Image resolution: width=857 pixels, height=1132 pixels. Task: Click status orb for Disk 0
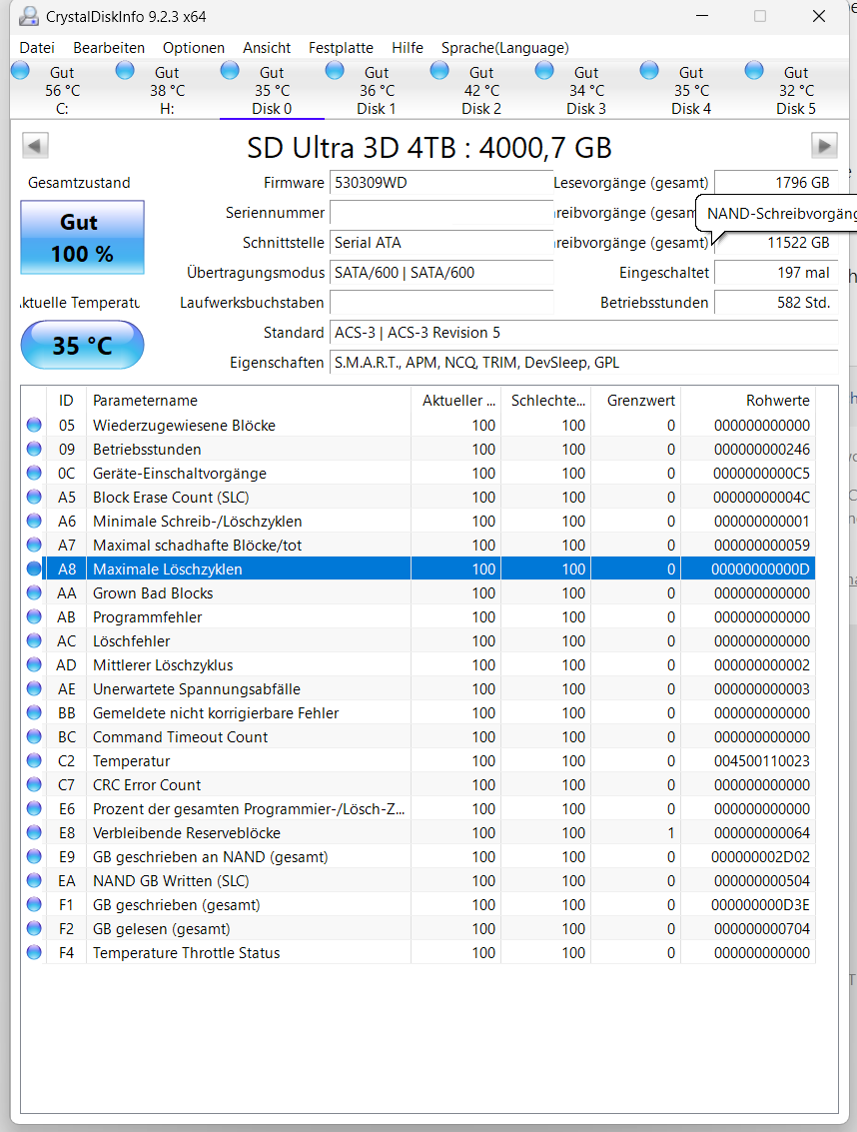[230, 70]
